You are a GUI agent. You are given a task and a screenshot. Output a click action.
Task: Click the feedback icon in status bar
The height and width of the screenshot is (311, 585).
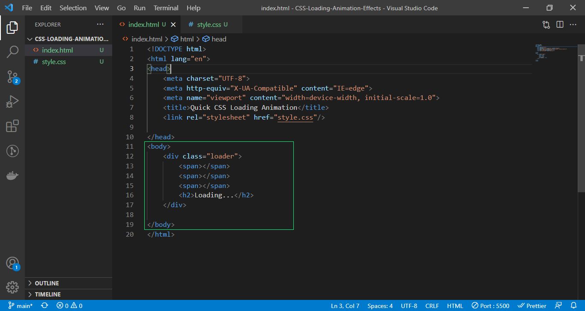[558, 305]
